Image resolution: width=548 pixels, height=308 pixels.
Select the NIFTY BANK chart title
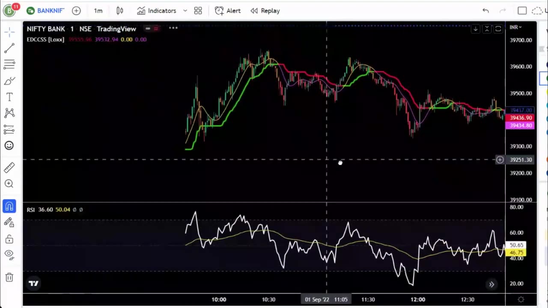tap(46, 29)
